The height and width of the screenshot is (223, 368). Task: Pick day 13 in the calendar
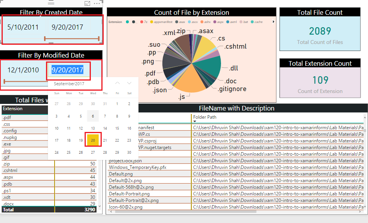point(93,128)
